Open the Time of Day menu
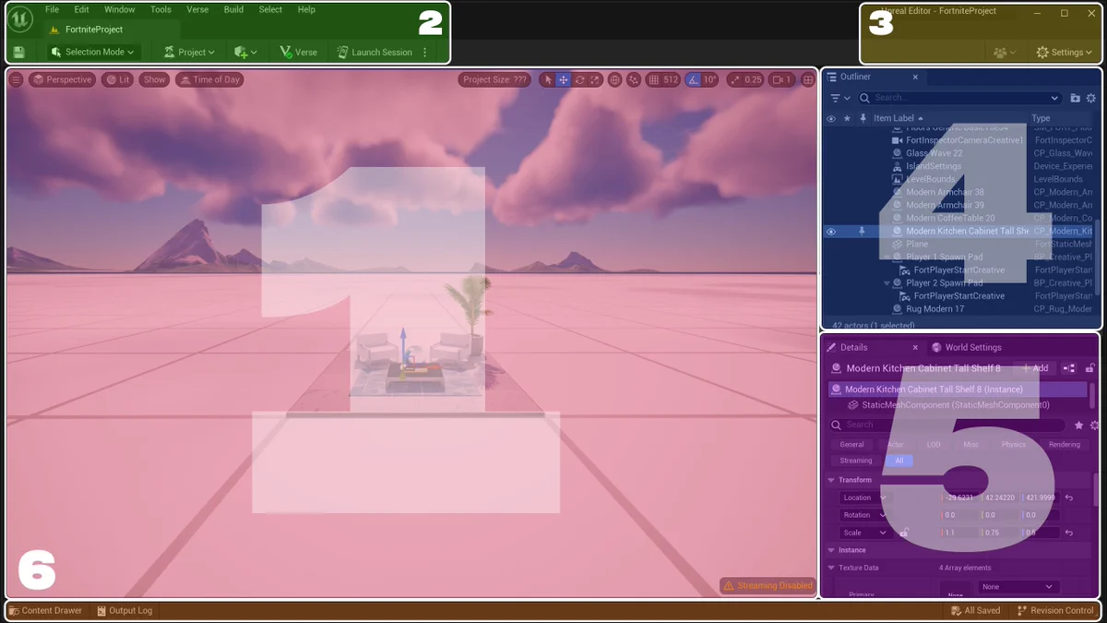The image size is (1107, 623). click(209, 79)
